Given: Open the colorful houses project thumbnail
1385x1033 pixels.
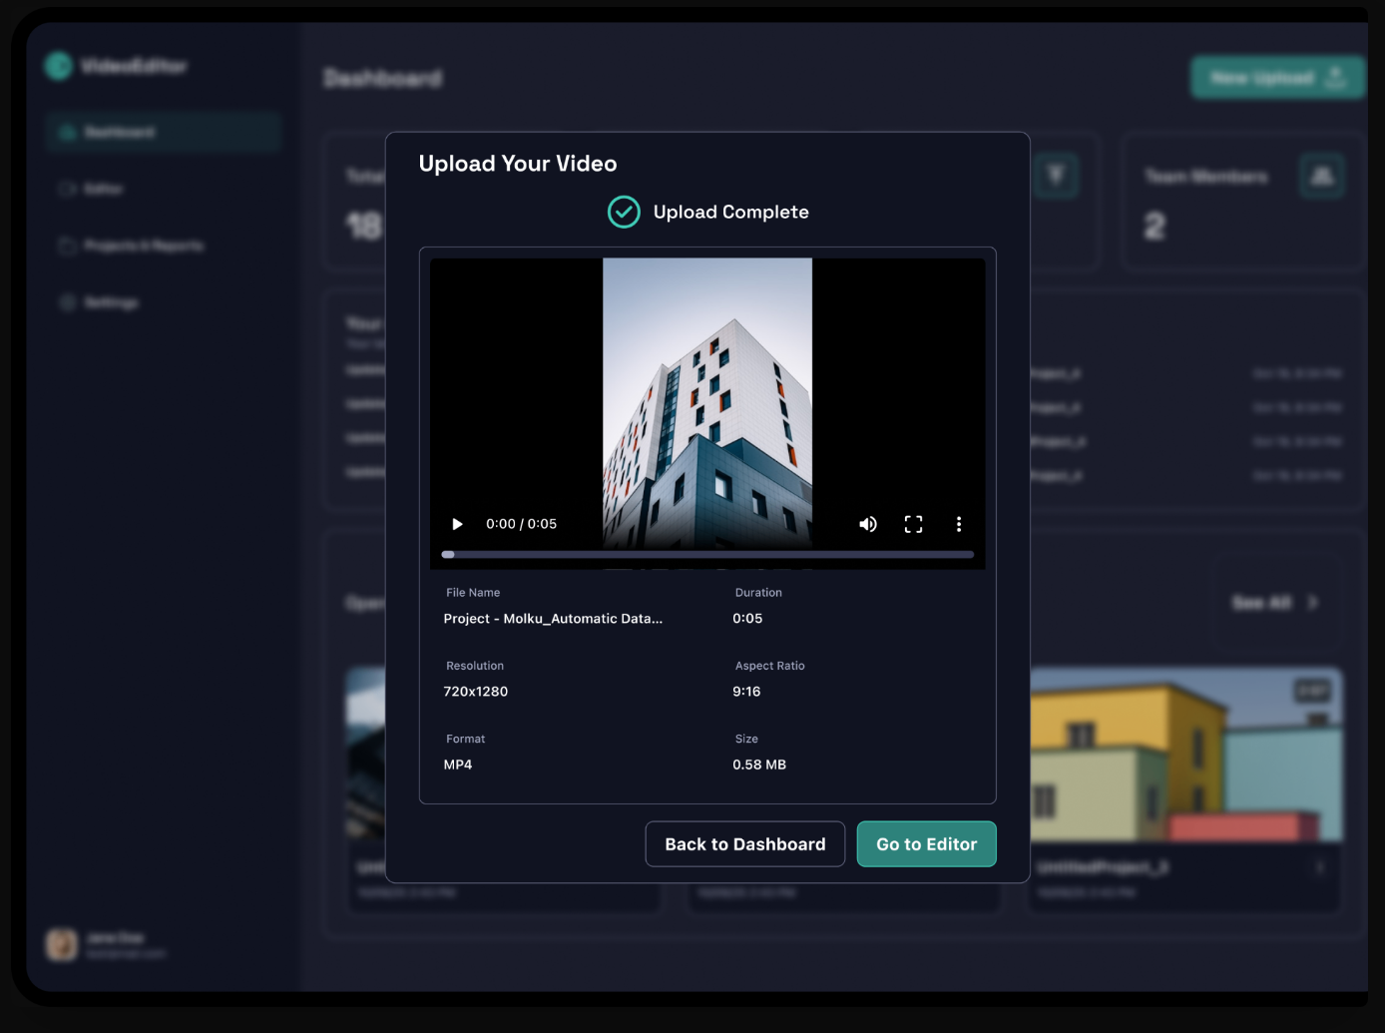Looking at the screenshot, I should (x=1186, y=755).
